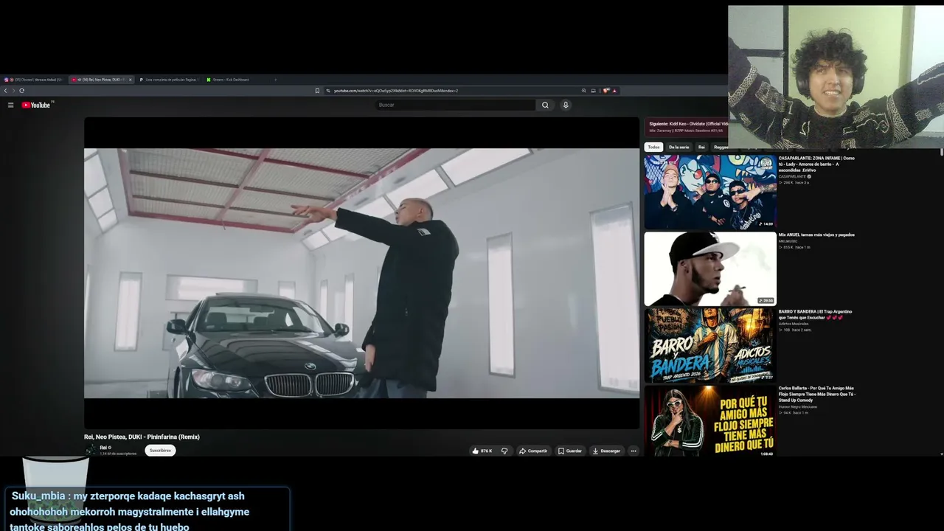944x531 pixels.
Task: Switch to the Lista completa de películas tab
Action: (169, 80)
